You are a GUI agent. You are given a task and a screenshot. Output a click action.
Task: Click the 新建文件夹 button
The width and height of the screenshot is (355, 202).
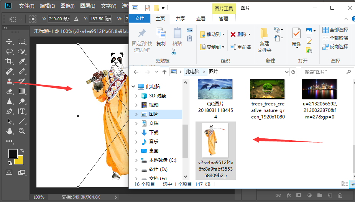coord(264,40)
